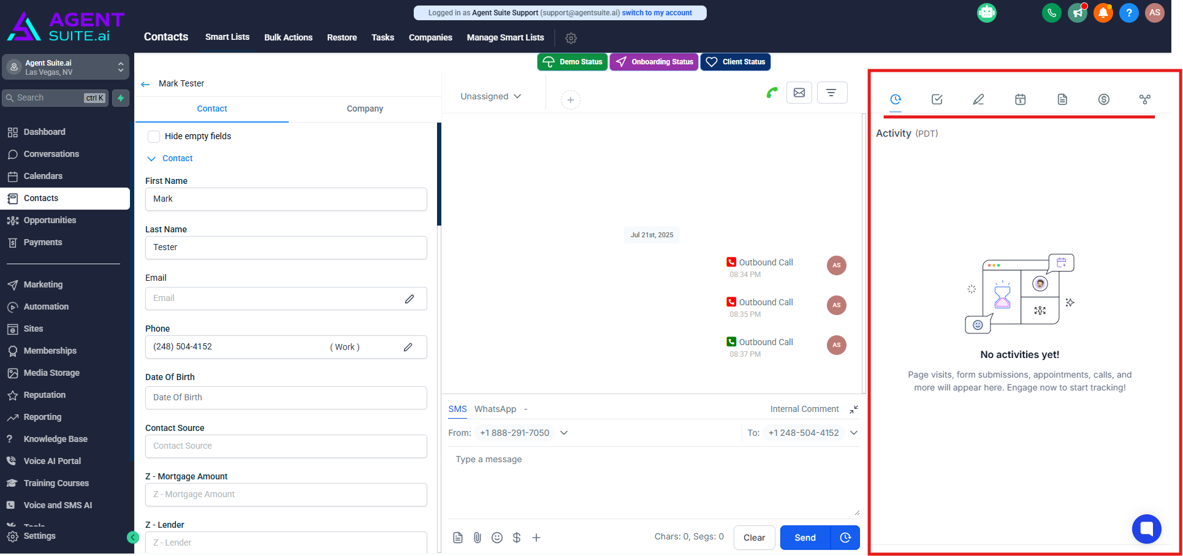Screen dimensions: 1183x556
Task: Switch to Internal Comment
Action: (804, 409)
